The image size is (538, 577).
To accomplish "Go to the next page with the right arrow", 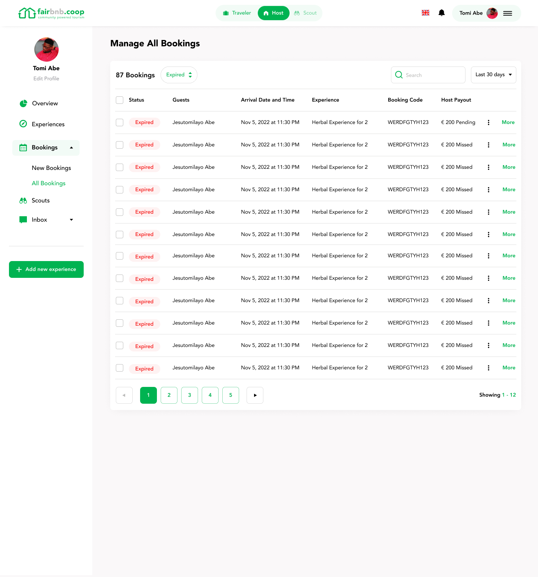I will click(255, 395).
